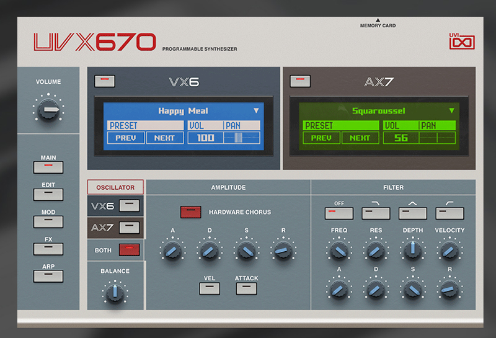Click NEXT preset on VX6 display

point(164,138)
